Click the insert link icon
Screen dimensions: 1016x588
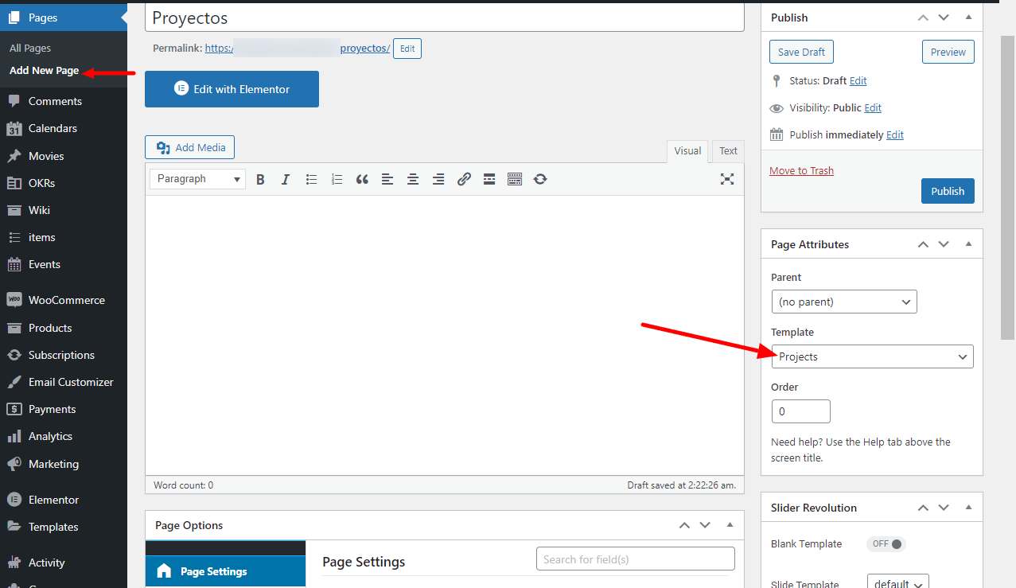pos(464,180)
